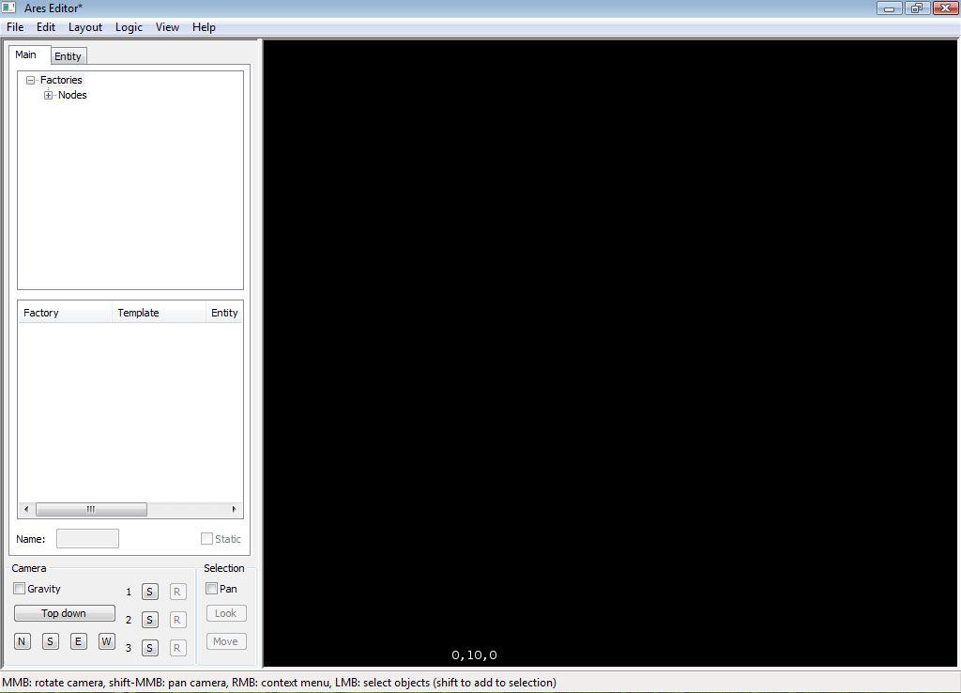Click the East camera direction button

(79, 641)
